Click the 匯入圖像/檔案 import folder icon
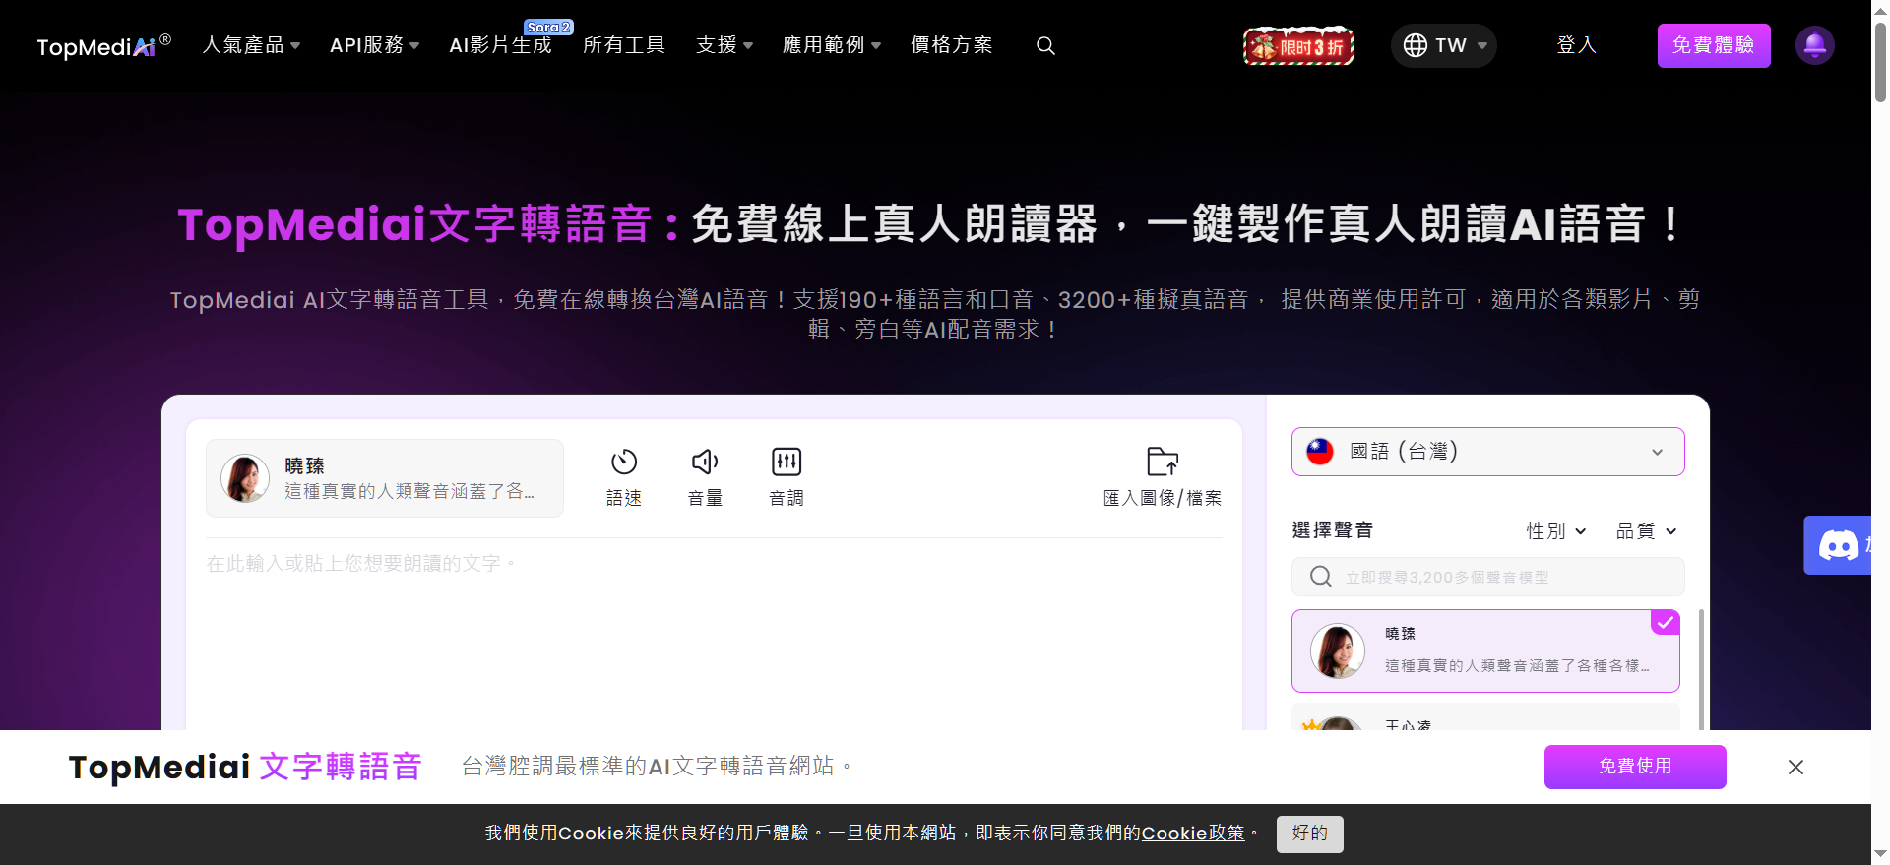The height and width of the screenshot is (865, 1890). [1162, 463]
